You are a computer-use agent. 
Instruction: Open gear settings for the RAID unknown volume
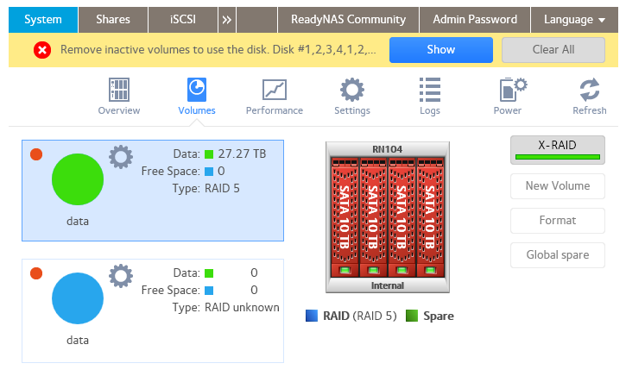tap(121, 276)
